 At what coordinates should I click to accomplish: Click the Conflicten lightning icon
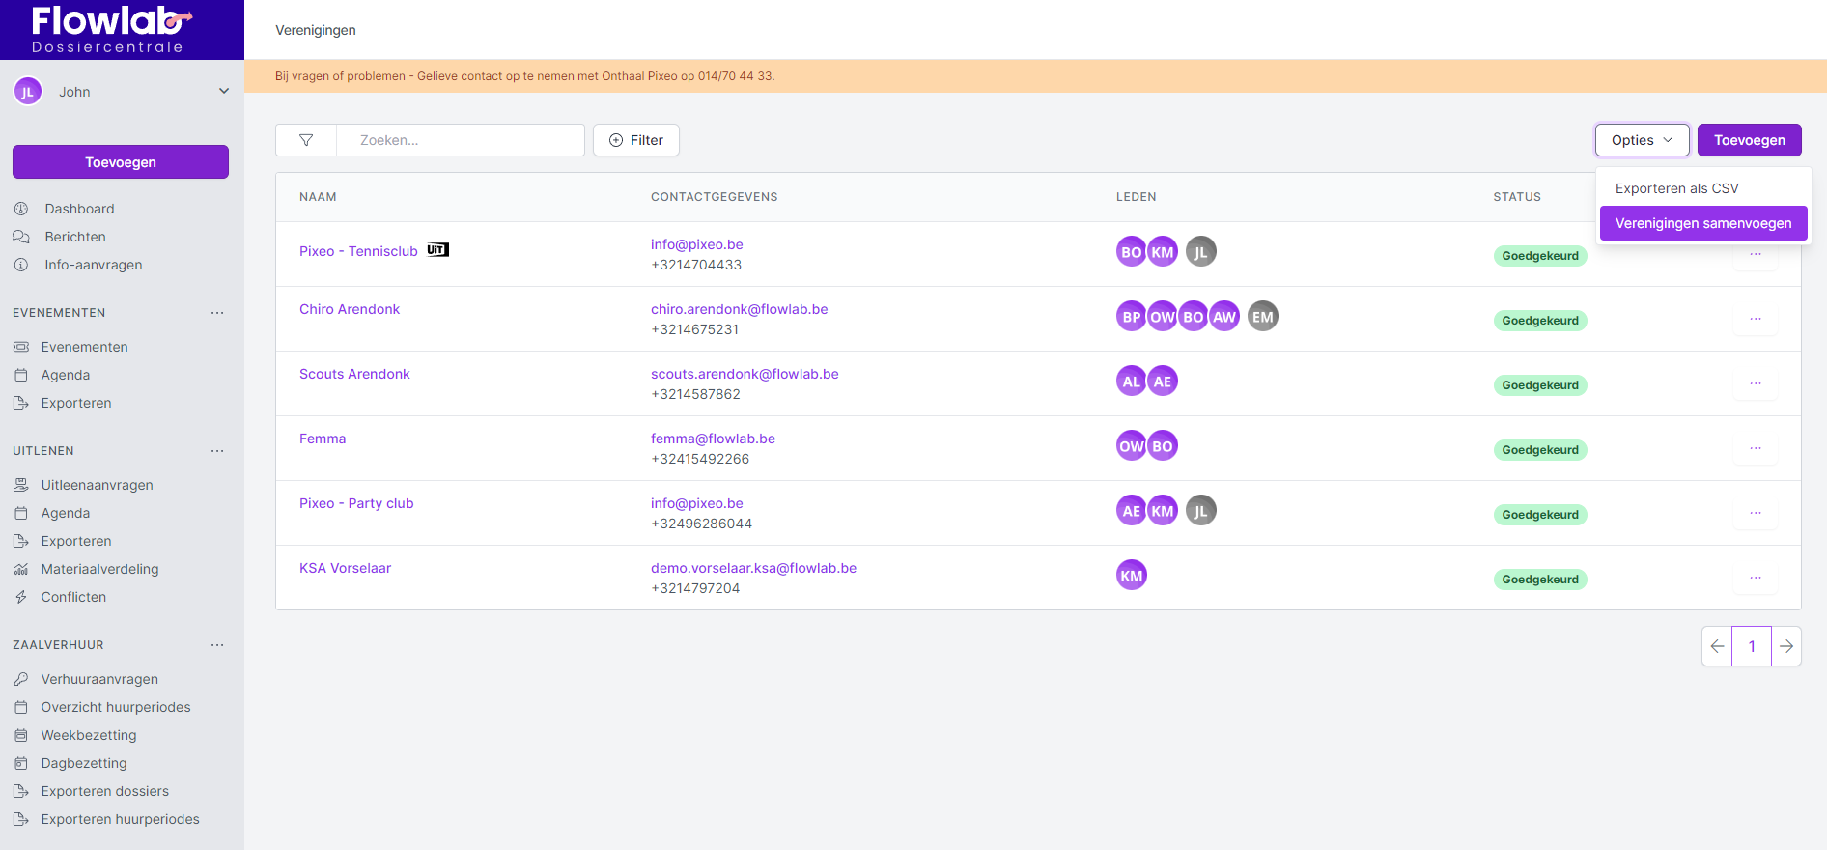click(21, 597)
